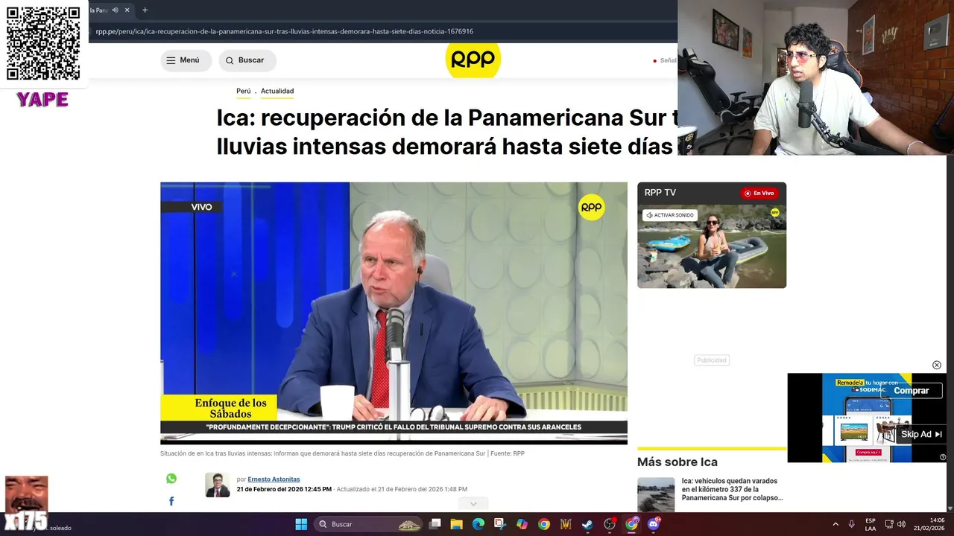Image resolution: width=954 pixels, height=536 pixels.
Task: Open the Buscar search button on RPP
Action: coord(247,60)
